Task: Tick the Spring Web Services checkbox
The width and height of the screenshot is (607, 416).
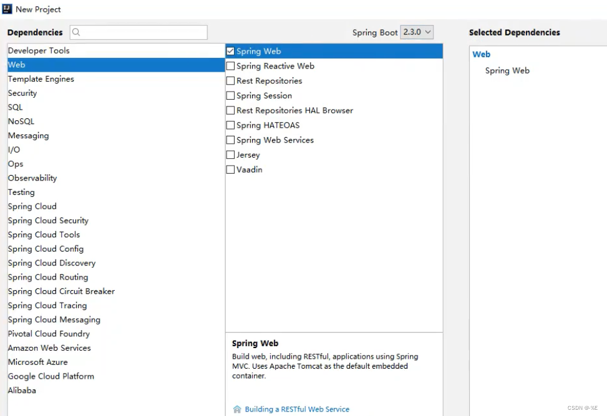Action: click(x=230, y=140)
